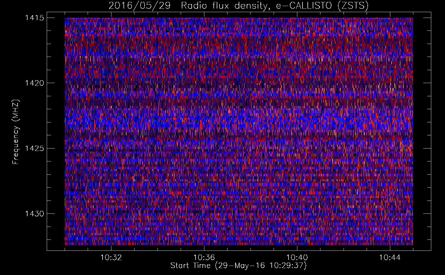Click the 1425 frequency tick label
Image resolution: width=445 pixels, height=275 pixels.
tap(35, 148)
